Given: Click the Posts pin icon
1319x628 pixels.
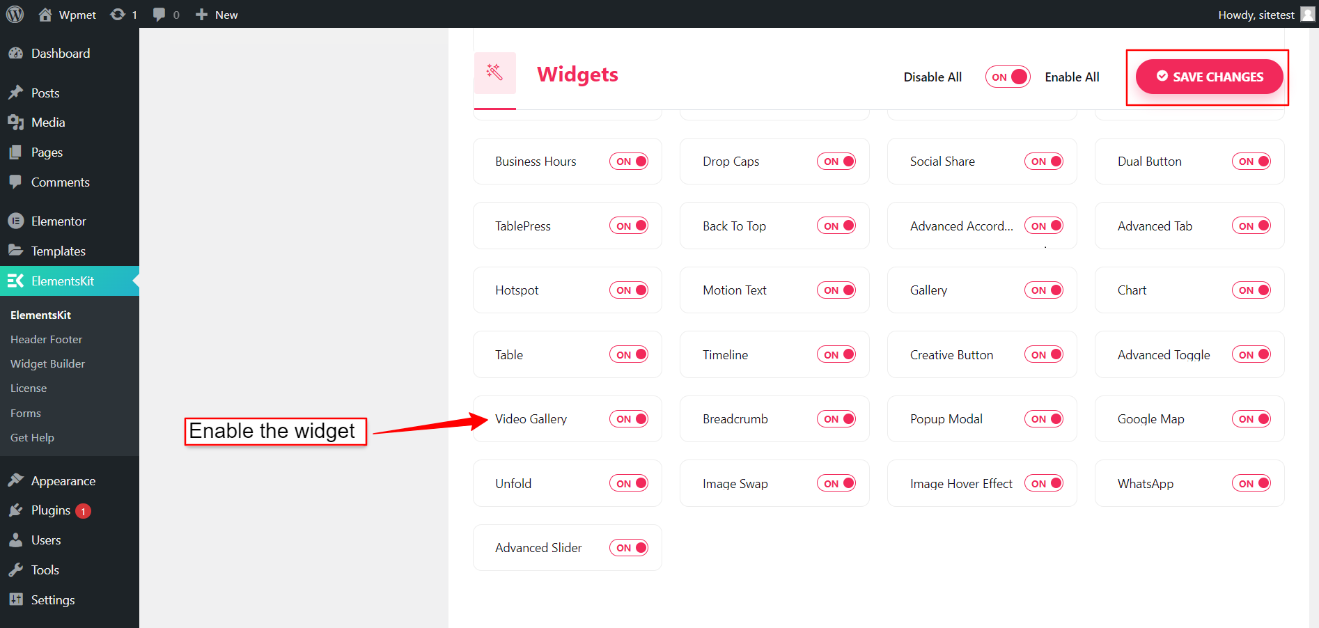Looking at the screenshot, I should (x=15, y=93).
